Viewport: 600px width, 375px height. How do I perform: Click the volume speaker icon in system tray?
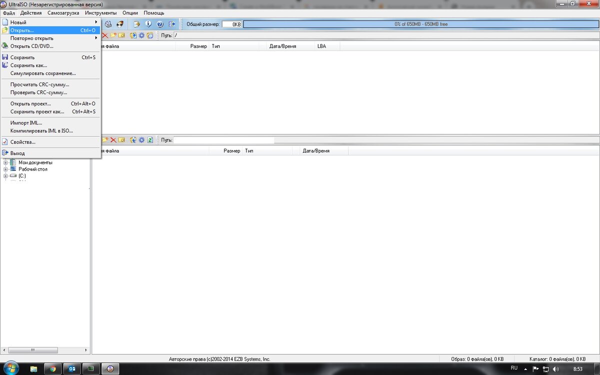(x=555, y=369)
